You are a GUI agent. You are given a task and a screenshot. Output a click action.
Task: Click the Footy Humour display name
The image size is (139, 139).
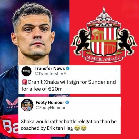coord(50,102)
